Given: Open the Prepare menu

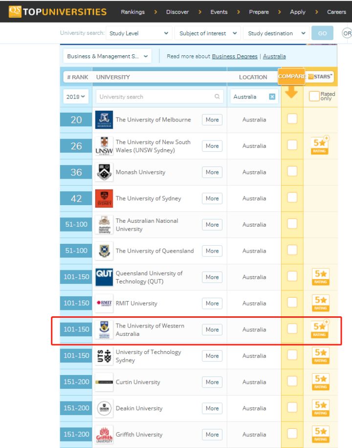Looking at the screenshot, I should (x=259, y=12).
